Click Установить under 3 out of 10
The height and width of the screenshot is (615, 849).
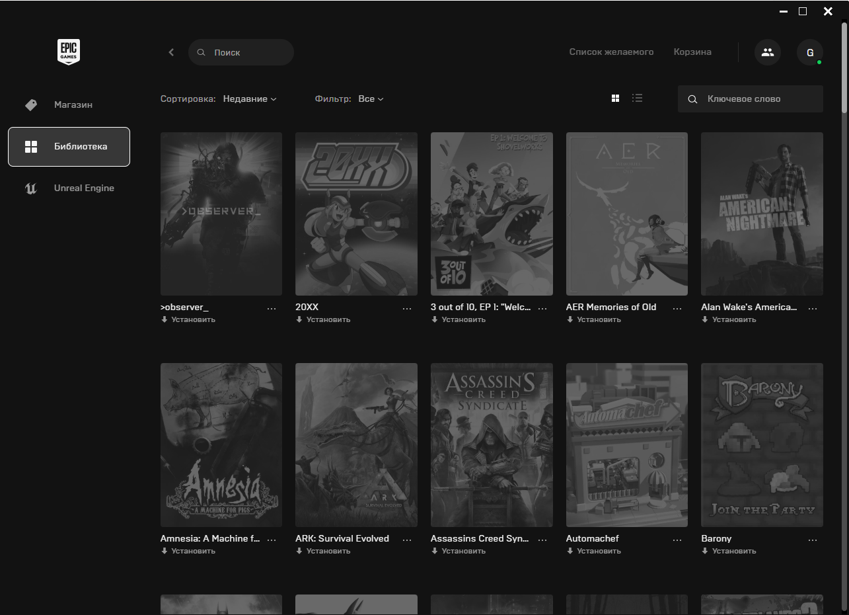pyautogui.click(x=459, y=319)
